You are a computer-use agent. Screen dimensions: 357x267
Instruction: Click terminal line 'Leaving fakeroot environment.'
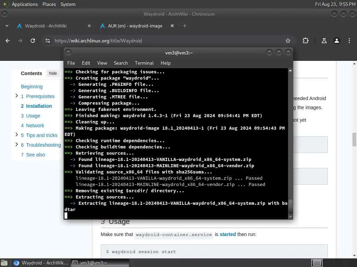tap(116, 110)
